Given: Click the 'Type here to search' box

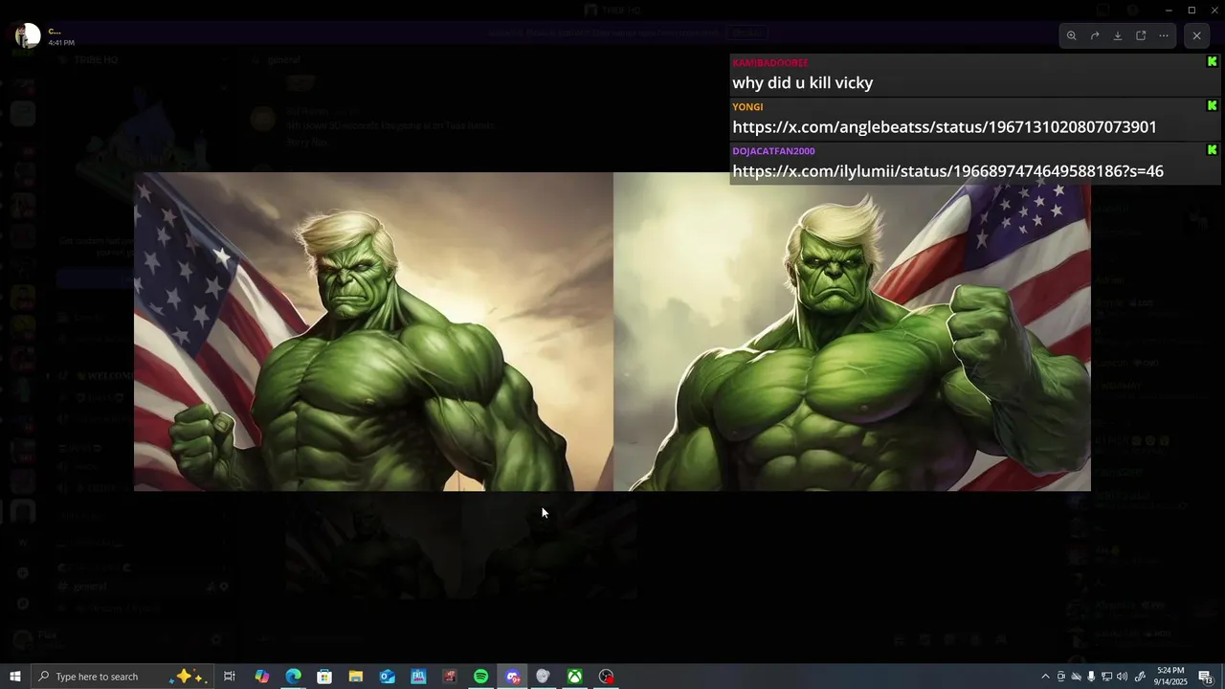Looking at the screenshot, I should pos(123,677).
